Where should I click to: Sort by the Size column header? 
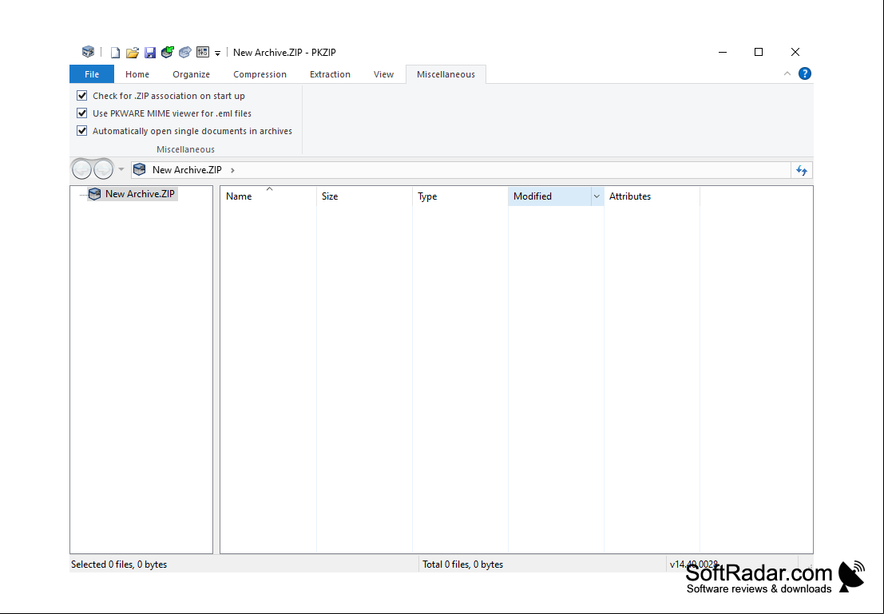(x=364, y=196)
